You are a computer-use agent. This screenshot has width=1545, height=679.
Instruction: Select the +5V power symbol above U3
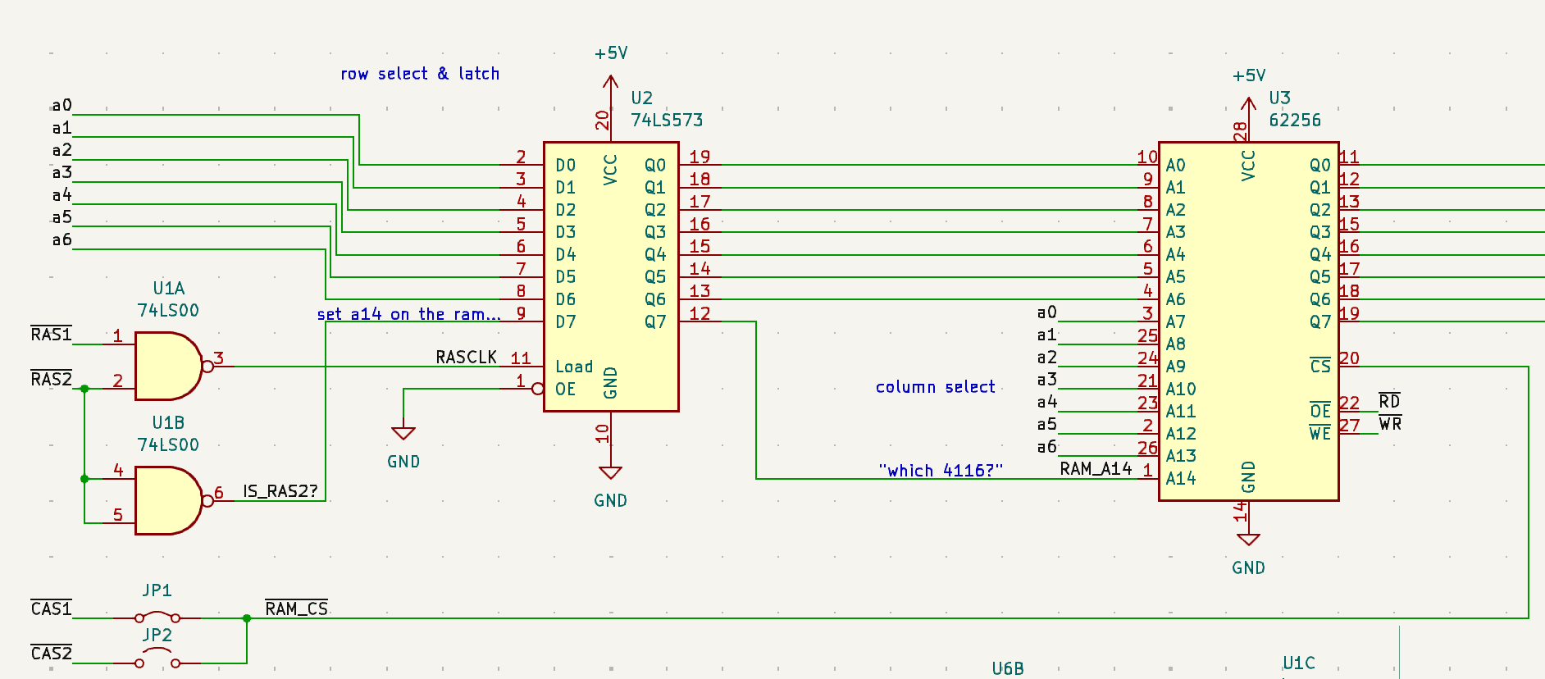1248,105
